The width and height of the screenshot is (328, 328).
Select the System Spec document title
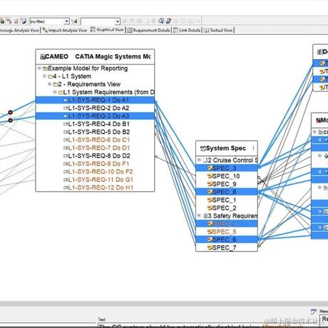pos(226,148)
